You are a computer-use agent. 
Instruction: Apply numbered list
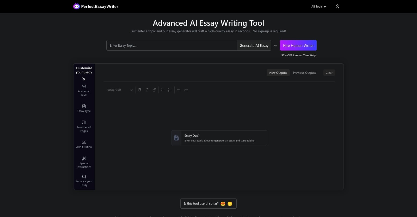[170, 90]
